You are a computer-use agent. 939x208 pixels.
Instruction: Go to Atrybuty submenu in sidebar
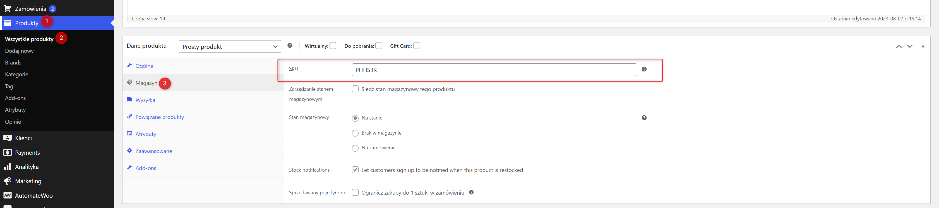click(15, 110)
